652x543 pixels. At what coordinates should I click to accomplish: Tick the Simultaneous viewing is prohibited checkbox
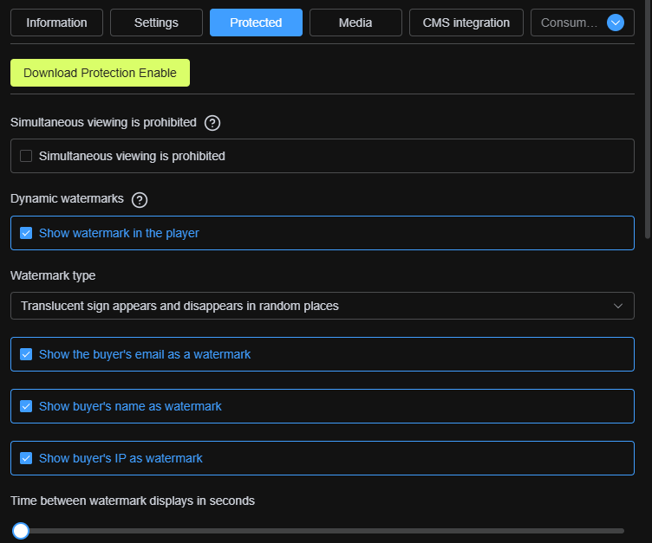pos(26,156)
